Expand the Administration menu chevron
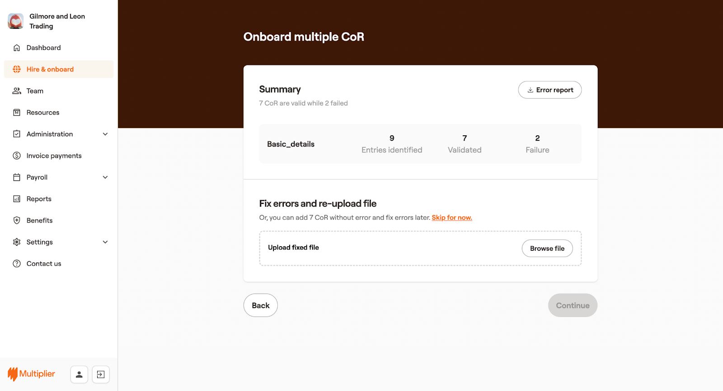 tap(105, 134)
